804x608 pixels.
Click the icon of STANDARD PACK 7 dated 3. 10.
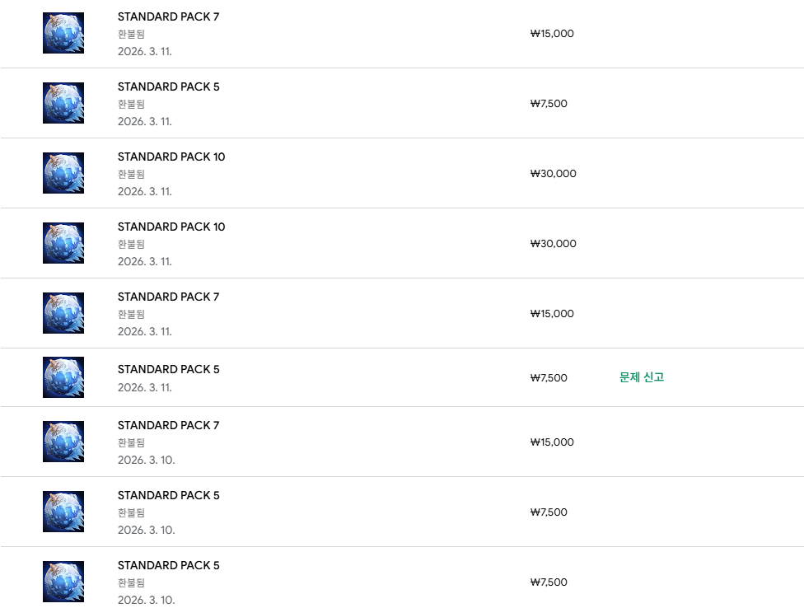pos(63,442)
